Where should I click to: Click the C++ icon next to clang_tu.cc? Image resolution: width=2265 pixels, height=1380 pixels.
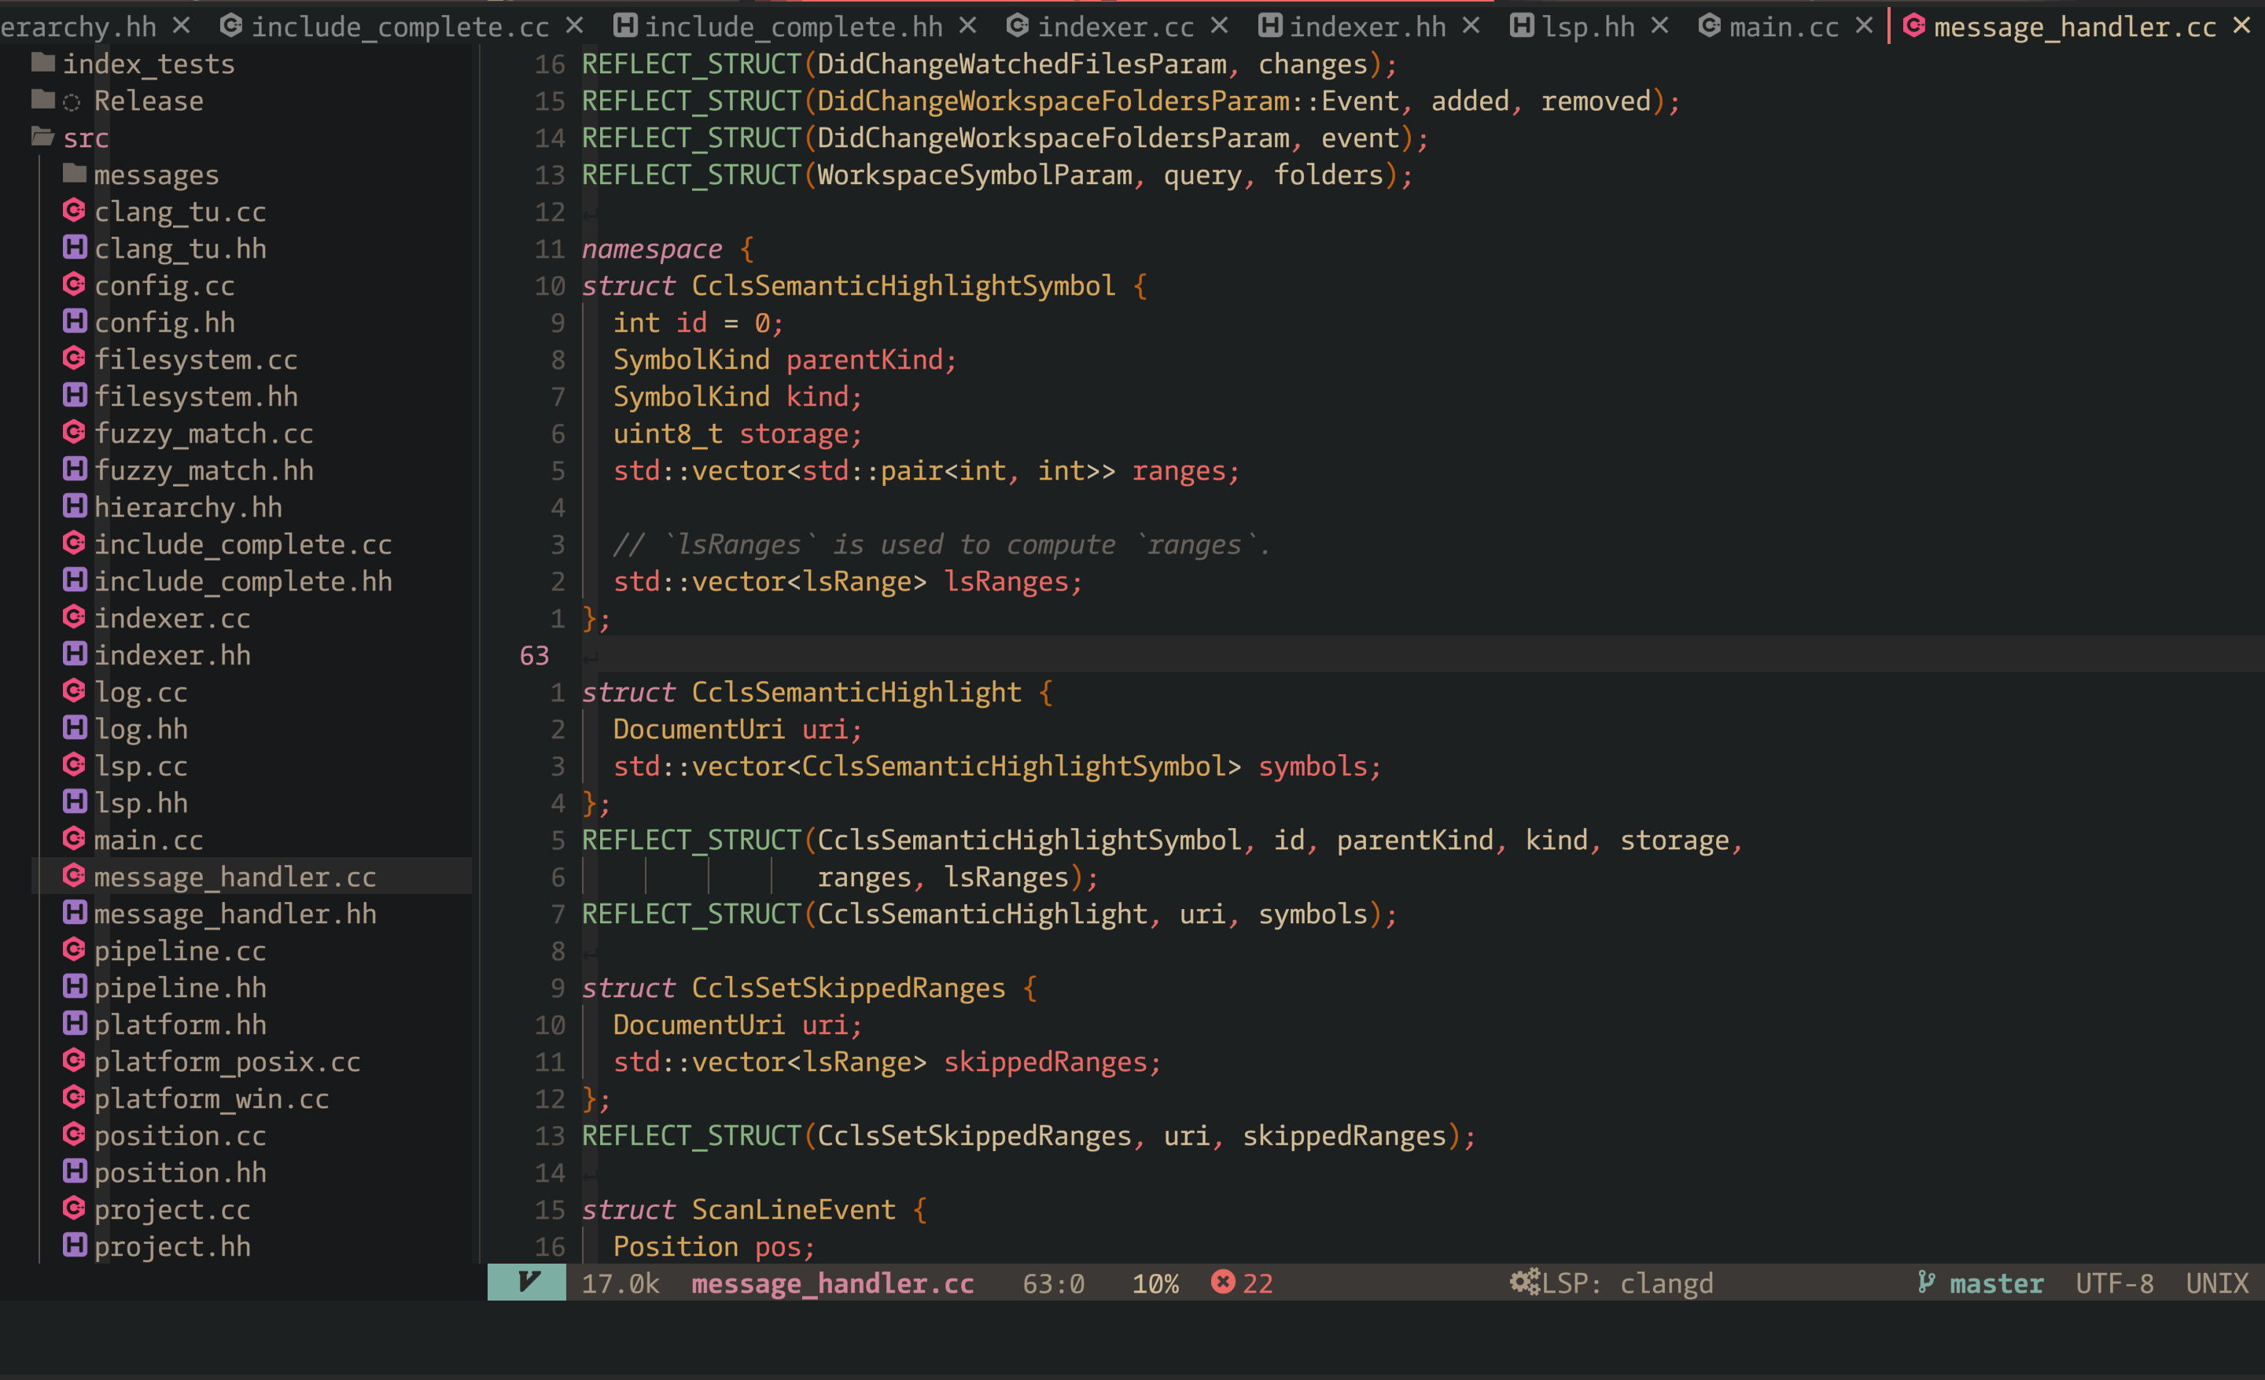click(75, 211)
